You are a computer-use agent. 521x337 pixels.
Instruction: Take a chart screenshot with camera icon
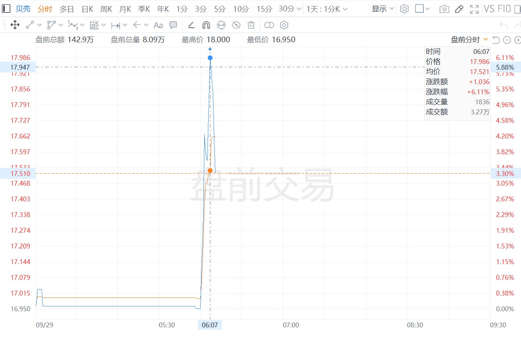444,9
